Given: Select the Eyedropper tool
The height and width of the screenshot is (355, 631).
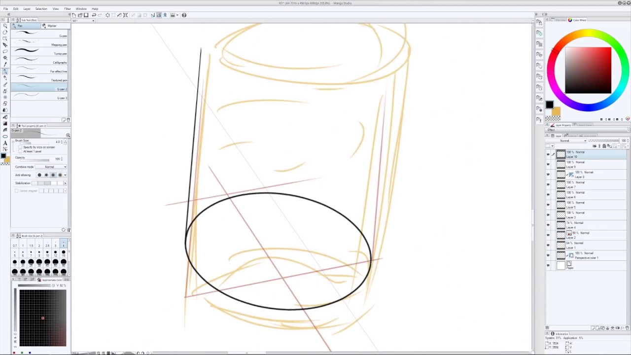Looking at the screenshot, I should pyautogui.click(x=5, y=64).
